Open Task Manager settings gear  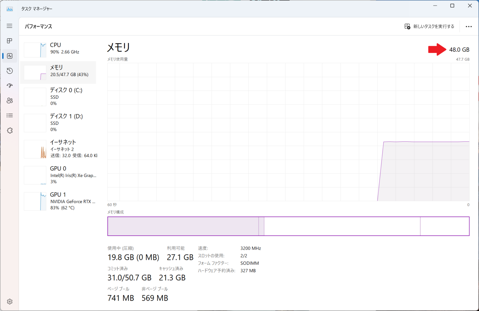10,301
